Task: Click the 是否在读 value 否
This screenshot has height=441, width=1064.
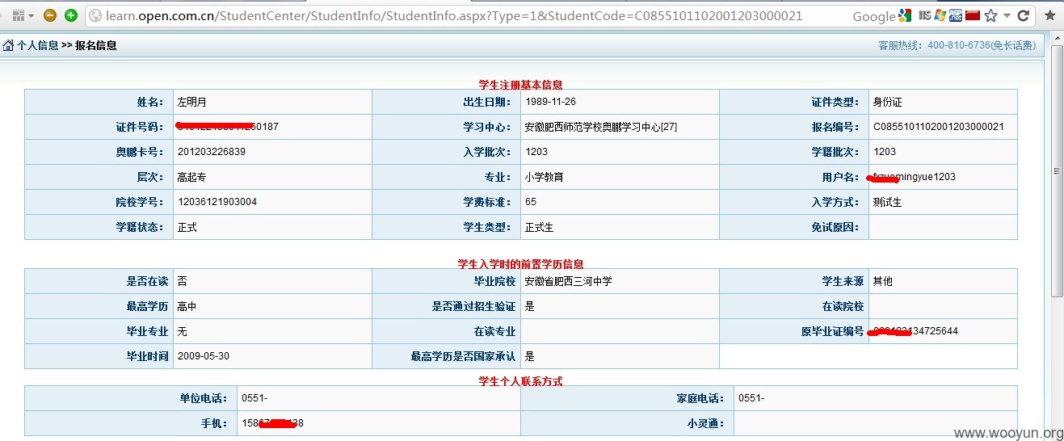Action: pyautogui.click(x=182, y=281)
